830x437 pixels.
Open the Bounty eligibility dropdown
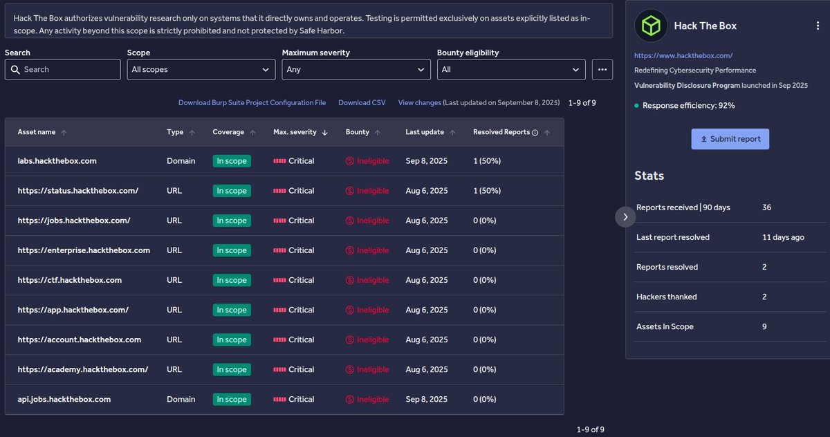[x=511, y=70]
